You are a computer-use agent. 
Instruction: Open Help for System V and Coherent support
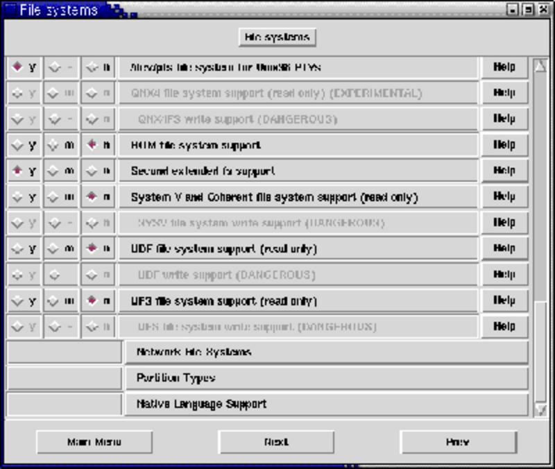(x=504, y=197)
